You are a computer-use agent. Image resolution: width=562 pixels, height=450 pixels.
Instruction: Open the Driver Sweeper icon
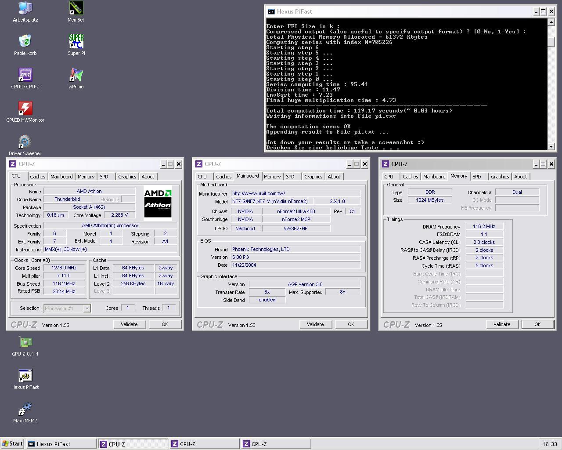25,145
